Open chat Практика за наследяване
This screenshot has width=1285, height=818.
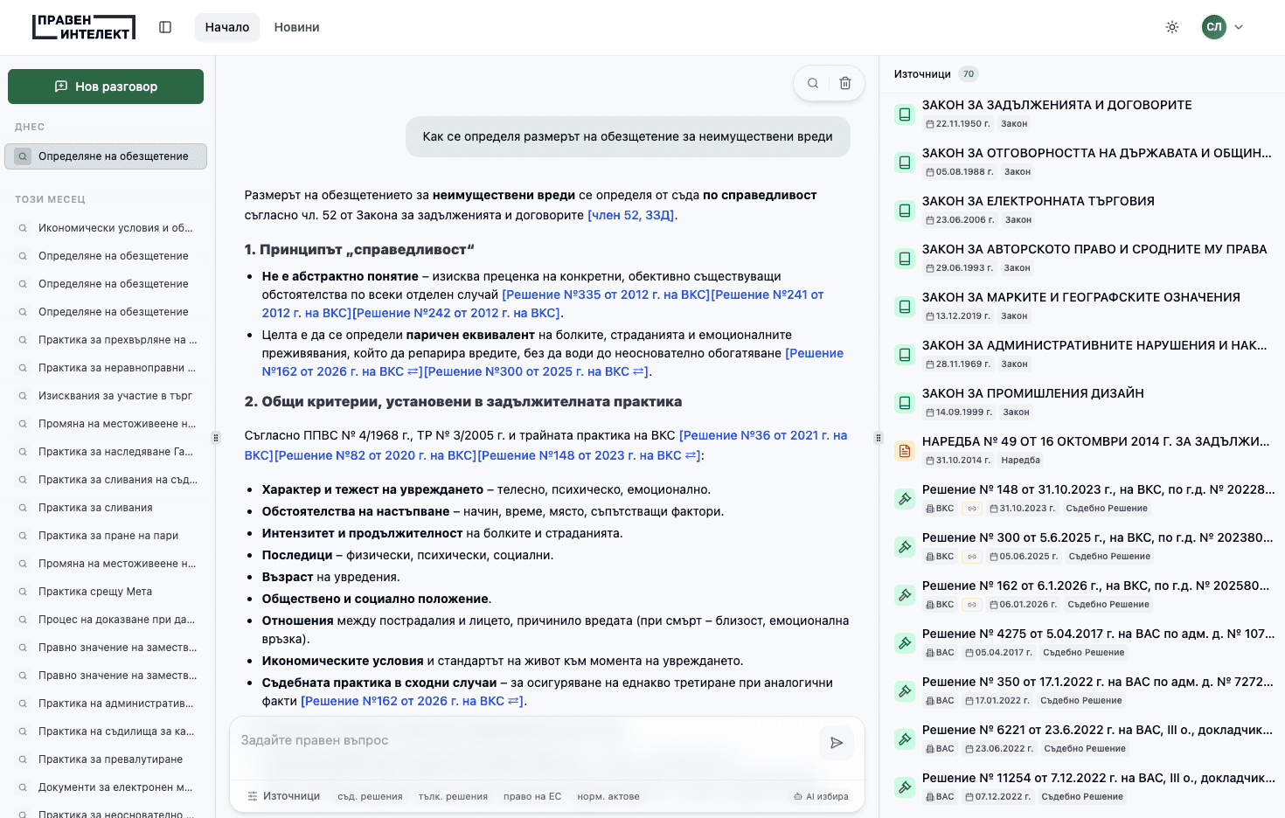pyautogui.click(x=106, y=452)
